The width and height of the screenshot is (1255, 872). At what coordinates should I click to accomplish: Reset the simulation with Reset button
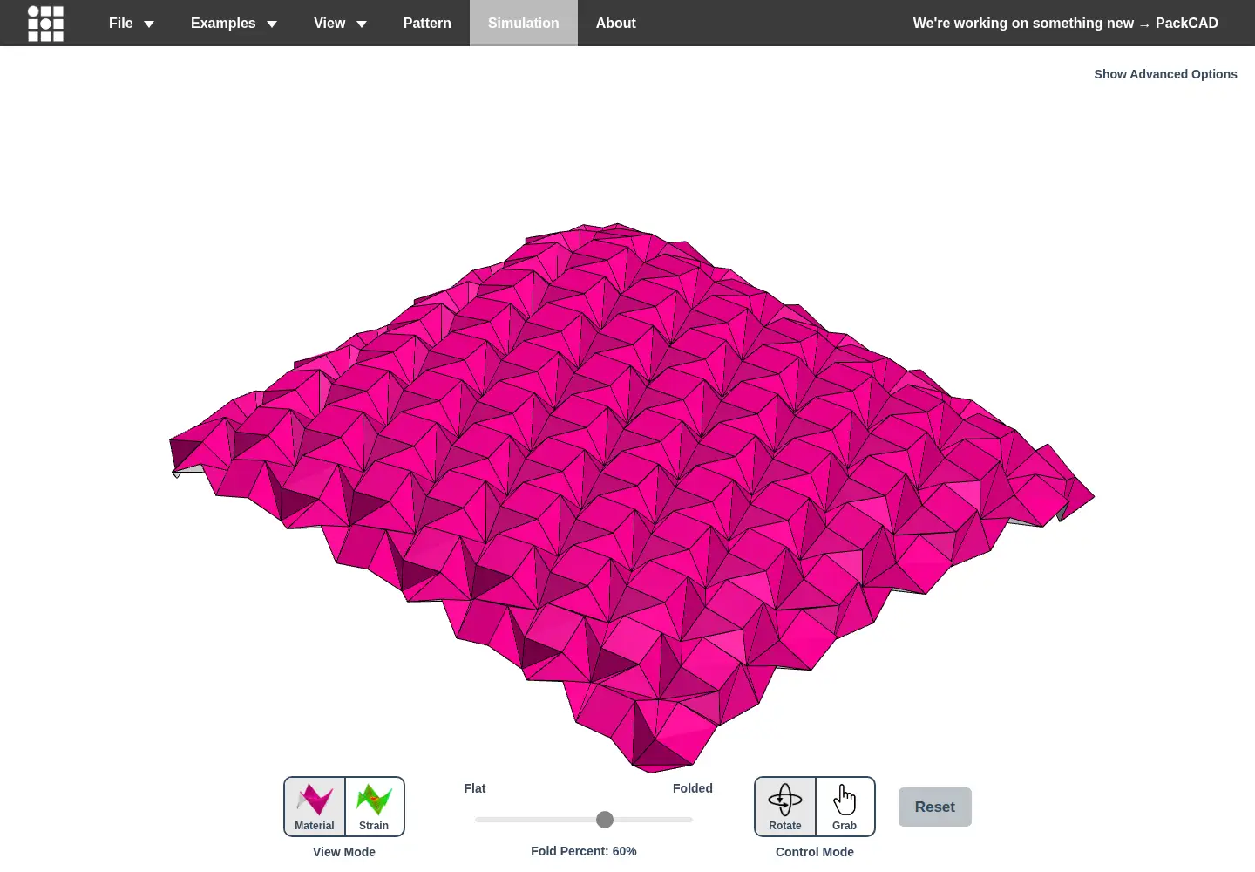point(935,807)
